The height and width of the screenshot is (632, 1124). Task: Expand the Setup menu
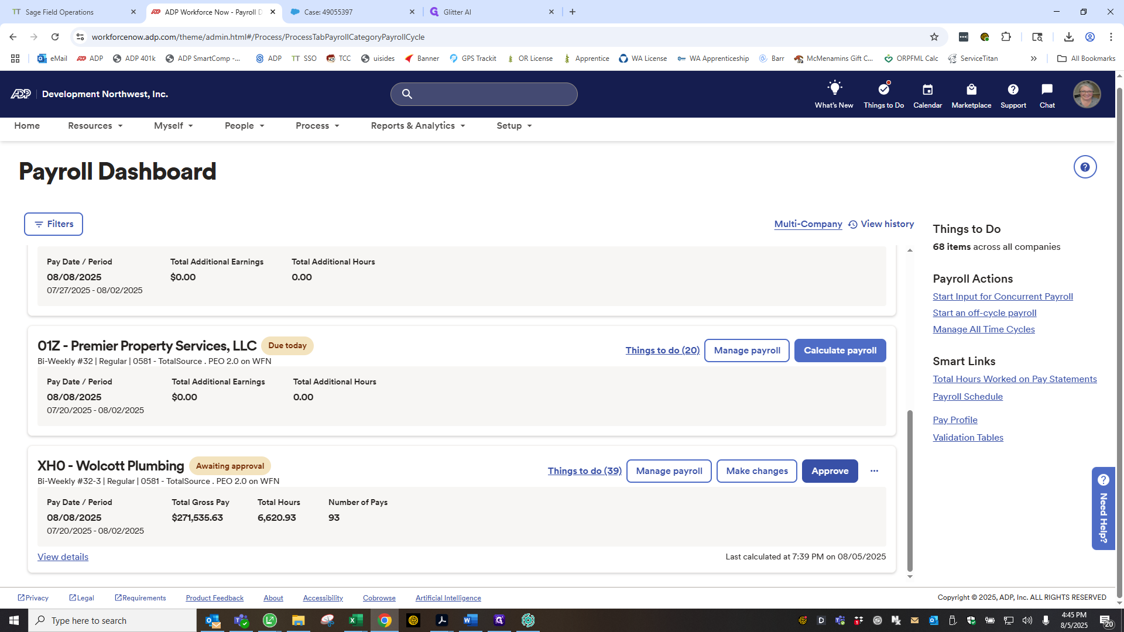click(x=514, y=126)
